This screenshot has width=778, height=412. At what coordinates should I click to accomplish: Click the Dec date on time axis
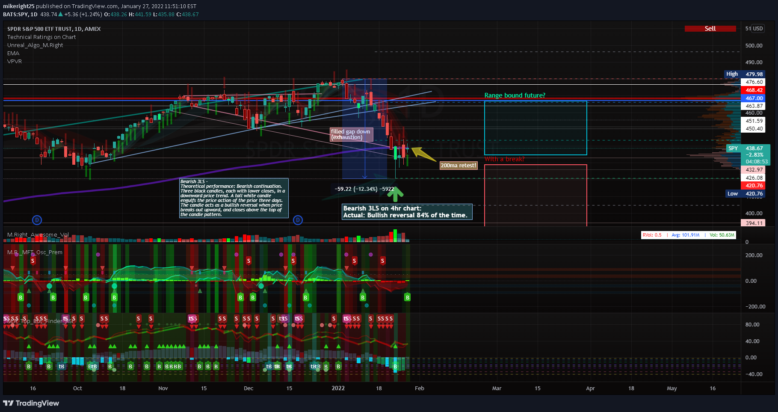point(248,388)
